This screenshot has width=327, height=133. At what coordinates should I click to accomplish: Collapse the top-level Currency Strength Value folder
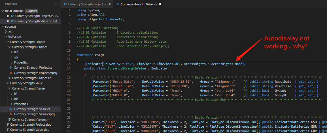(8, 83)
